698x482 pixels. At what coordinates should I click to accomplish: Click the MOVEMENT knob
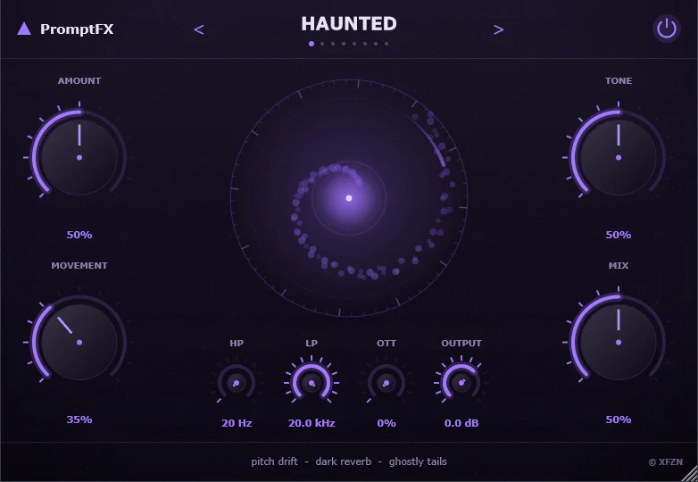79,342
